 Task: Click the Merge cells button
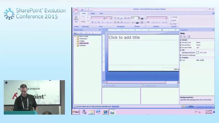point(174,17)
